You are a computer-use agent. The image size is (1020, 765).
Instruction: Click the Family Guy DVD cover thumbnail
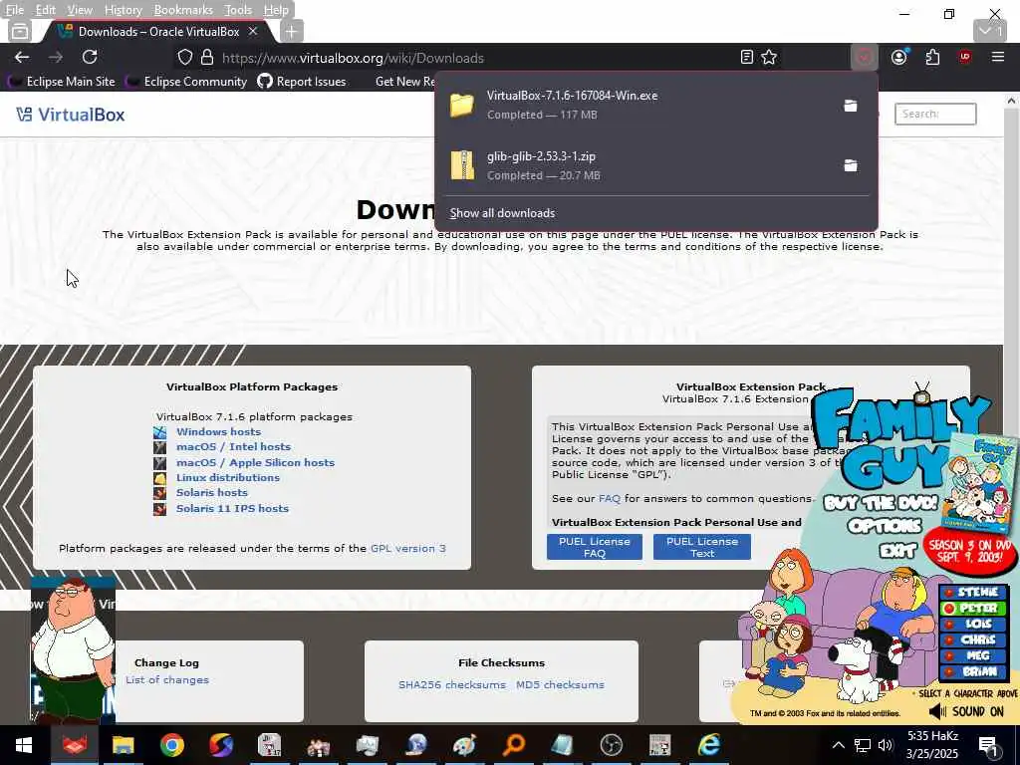pyautogui.click(x=978, y=483)
